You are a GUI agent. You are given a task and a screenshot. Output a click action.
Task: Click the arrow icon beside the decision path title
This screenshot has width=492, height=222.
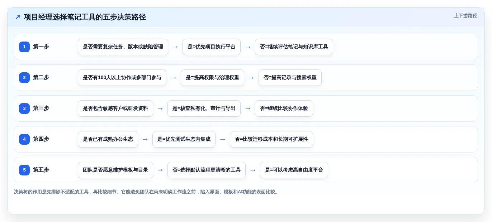(18, 17)
